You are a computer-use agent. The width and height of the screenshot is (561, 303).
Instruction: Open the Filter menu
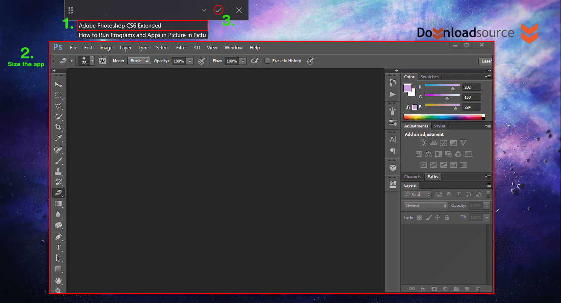[182, 48]
